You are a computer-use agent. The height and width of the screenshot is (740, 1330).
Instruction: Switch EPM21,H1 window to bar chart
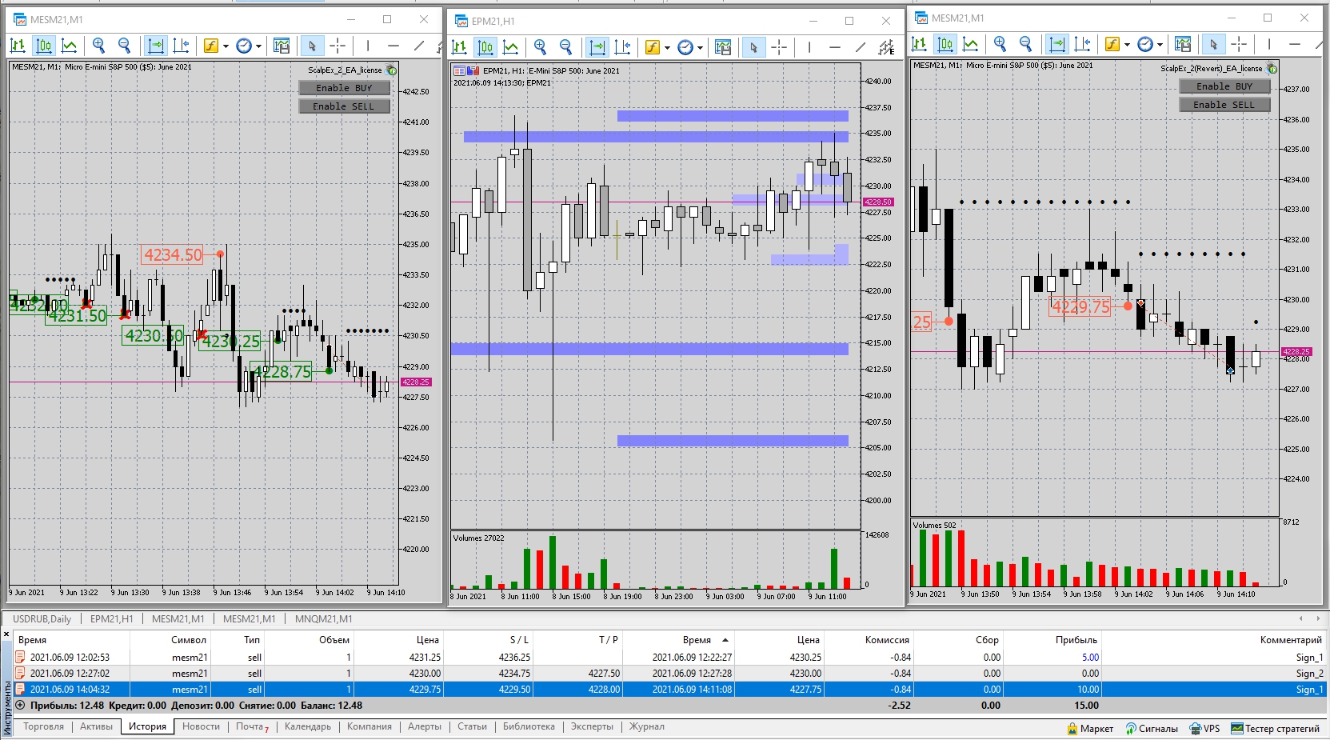(x=460, y=47)
